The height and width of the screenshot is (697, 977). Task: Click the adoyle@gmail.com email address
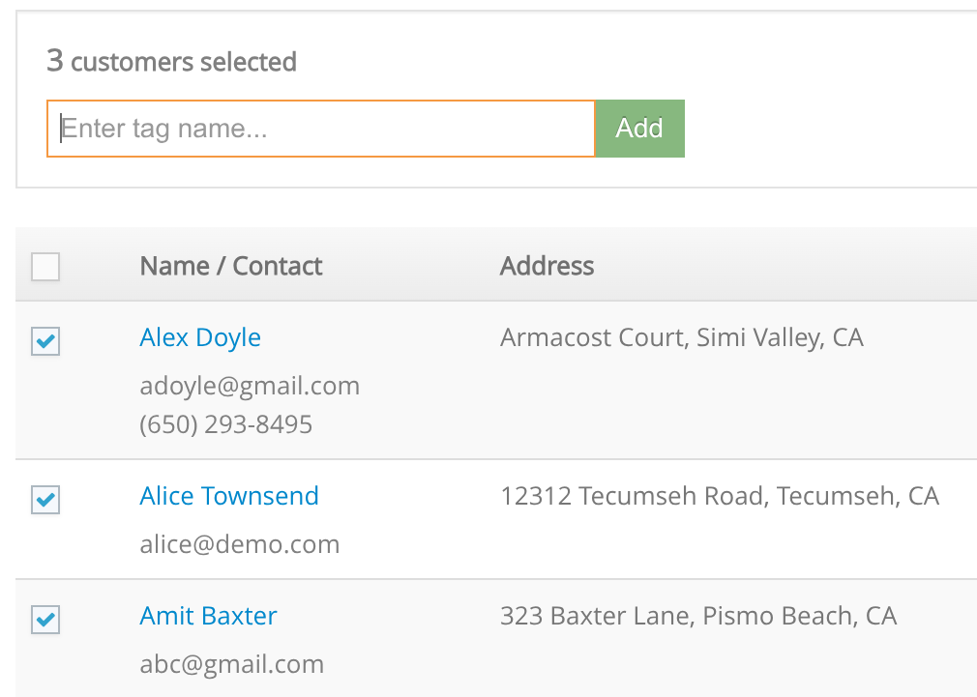(250, 386)
